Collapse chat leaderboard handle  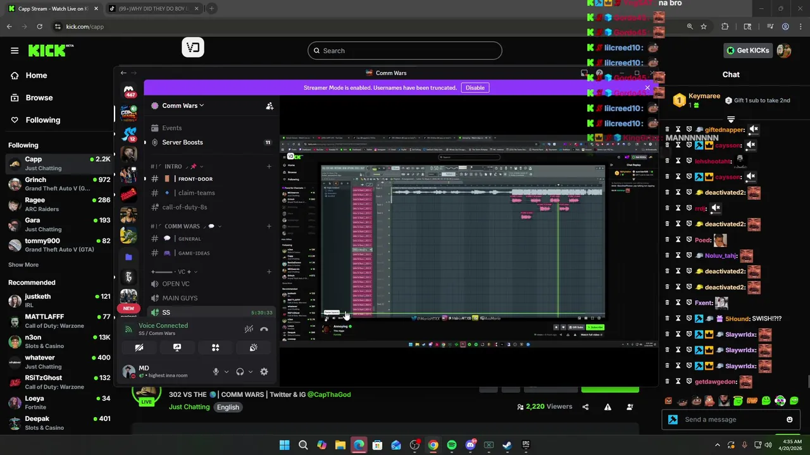(x=731, y=119)
